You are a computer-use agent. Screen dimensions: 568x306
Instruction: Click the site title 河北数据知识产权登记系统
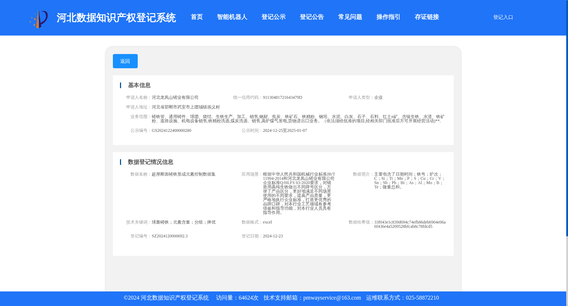[116, 18]
